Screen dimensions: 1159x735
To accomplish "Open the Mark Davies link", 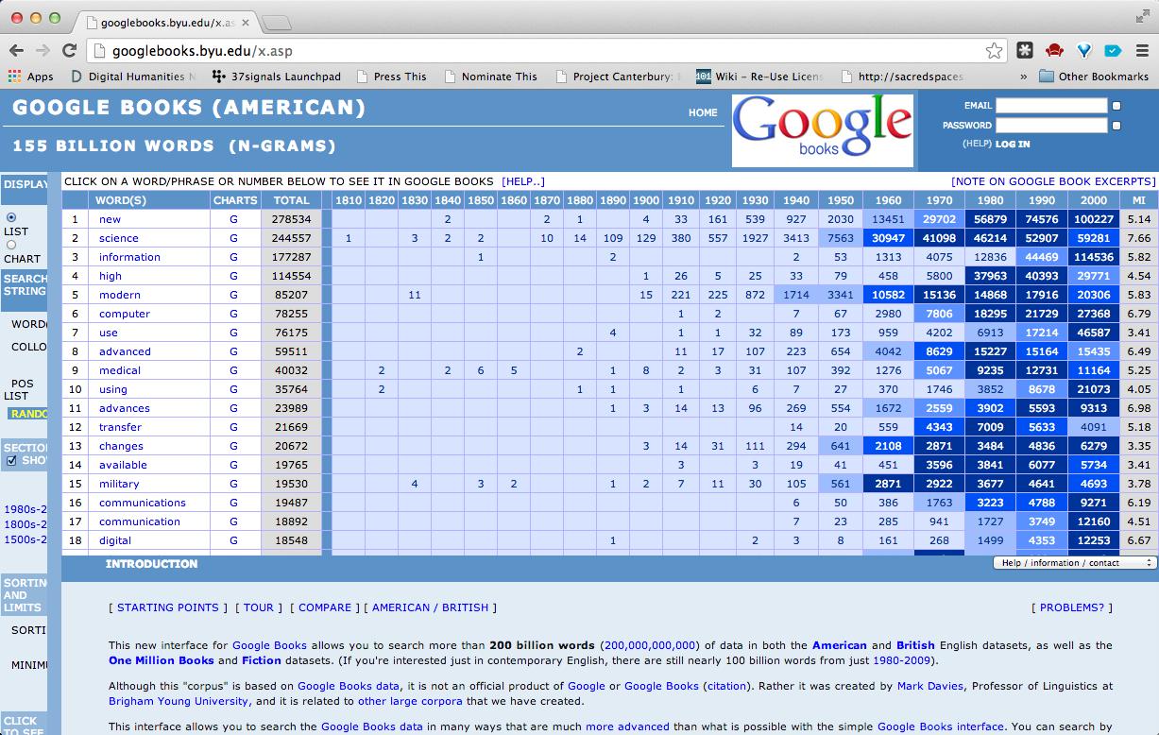I will 932,686.
